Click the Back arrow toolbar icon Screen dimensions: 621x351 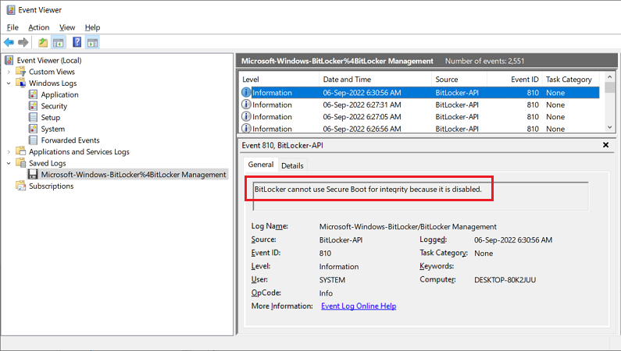coord(9,42)
